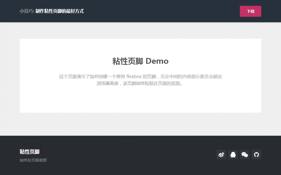The height and width of the screenshot is (175, 281).
Task: Click the leftmost social media icon
Action: coord(221,154)
